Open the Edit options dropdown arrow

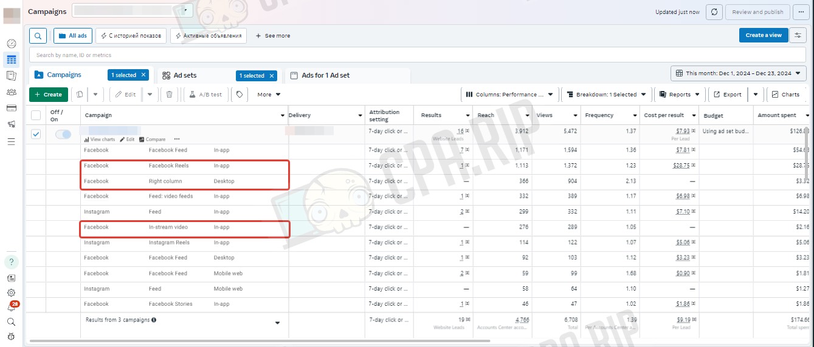150,95
